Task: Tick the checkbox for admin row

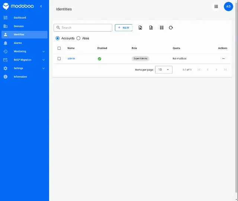Action: 59,59
